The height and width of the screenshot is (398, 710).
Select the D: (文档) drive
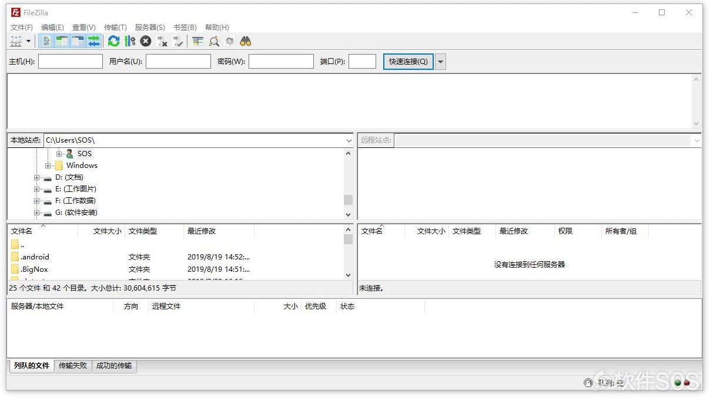tap(69, 177)
